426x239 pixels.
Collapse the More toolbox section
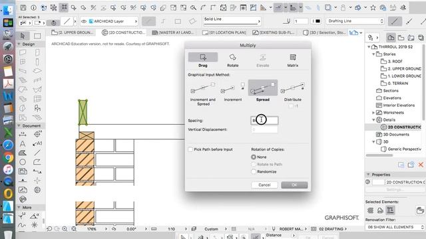tap(19, 207)
